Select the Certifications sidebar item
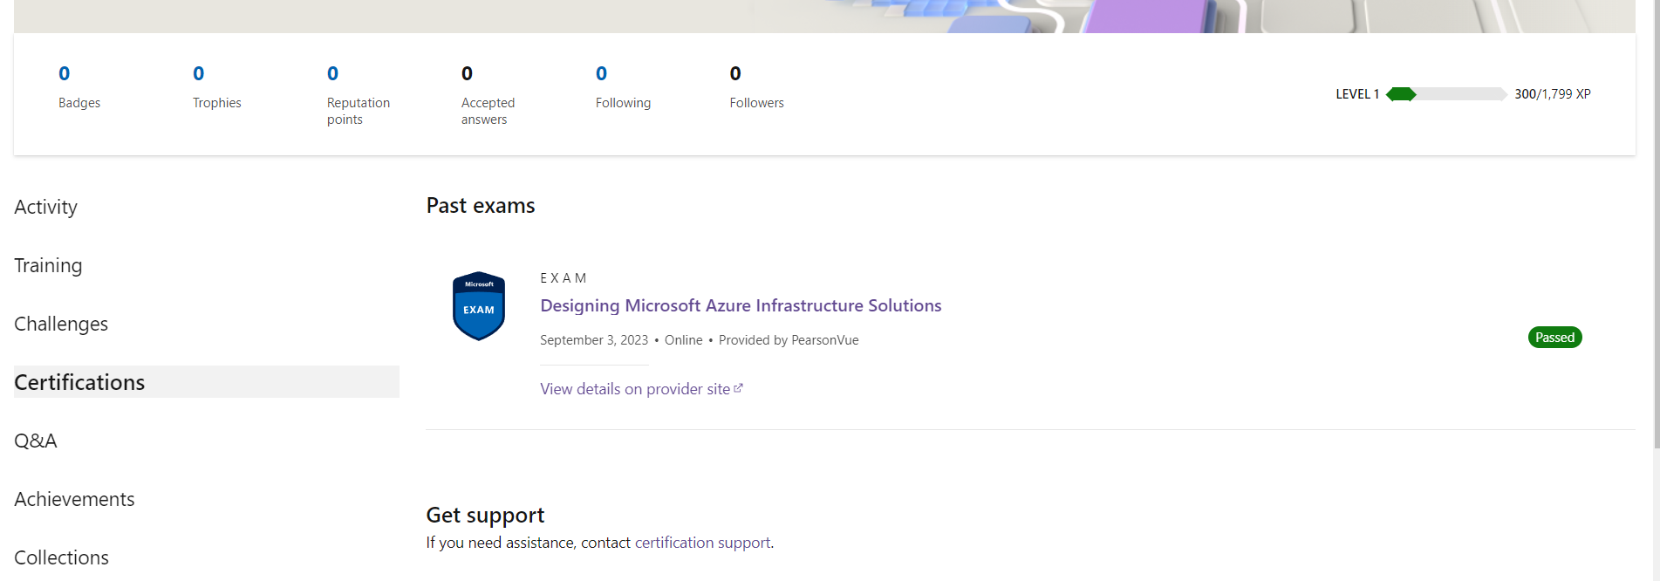Image resolution: width=1660 pixels, height=581 pixels. point(207,382)
